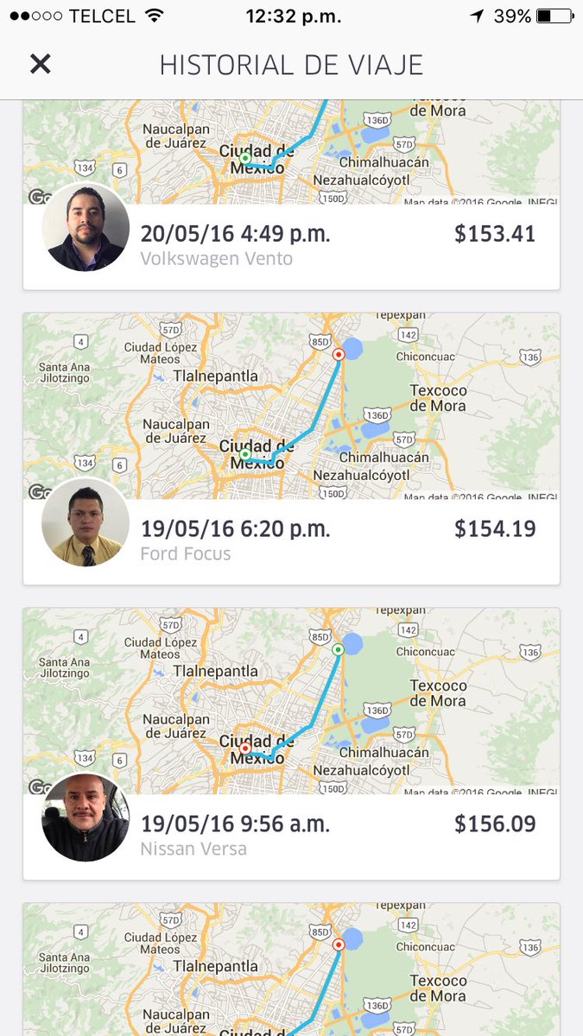Open the trip dated 20/05/16 4:49 p.m.
The height and width of the screenshot is (1036, 583).
[x=291, y=195]
